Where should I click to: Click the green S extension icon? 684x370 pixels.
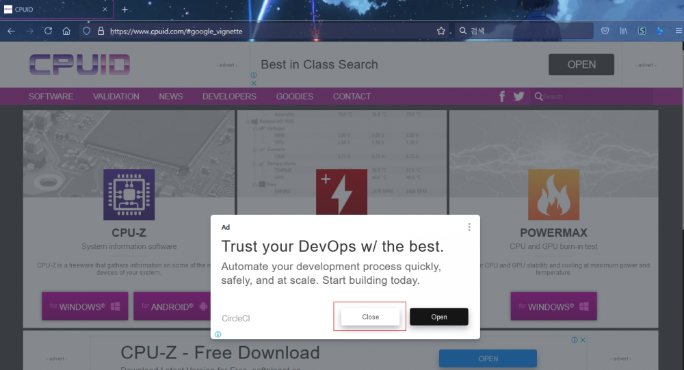coord(642,31)
